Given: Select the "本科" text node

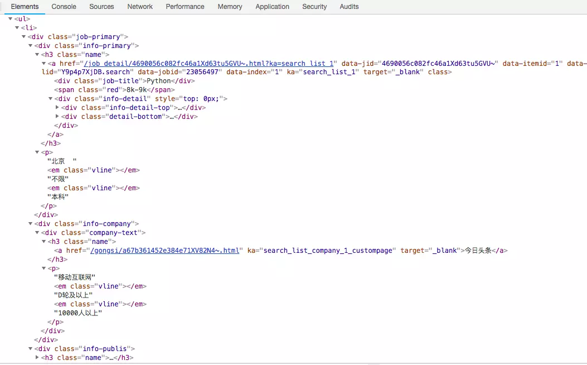Looking at the screenshot, I should pyautogui.click(x=57, y=197).
